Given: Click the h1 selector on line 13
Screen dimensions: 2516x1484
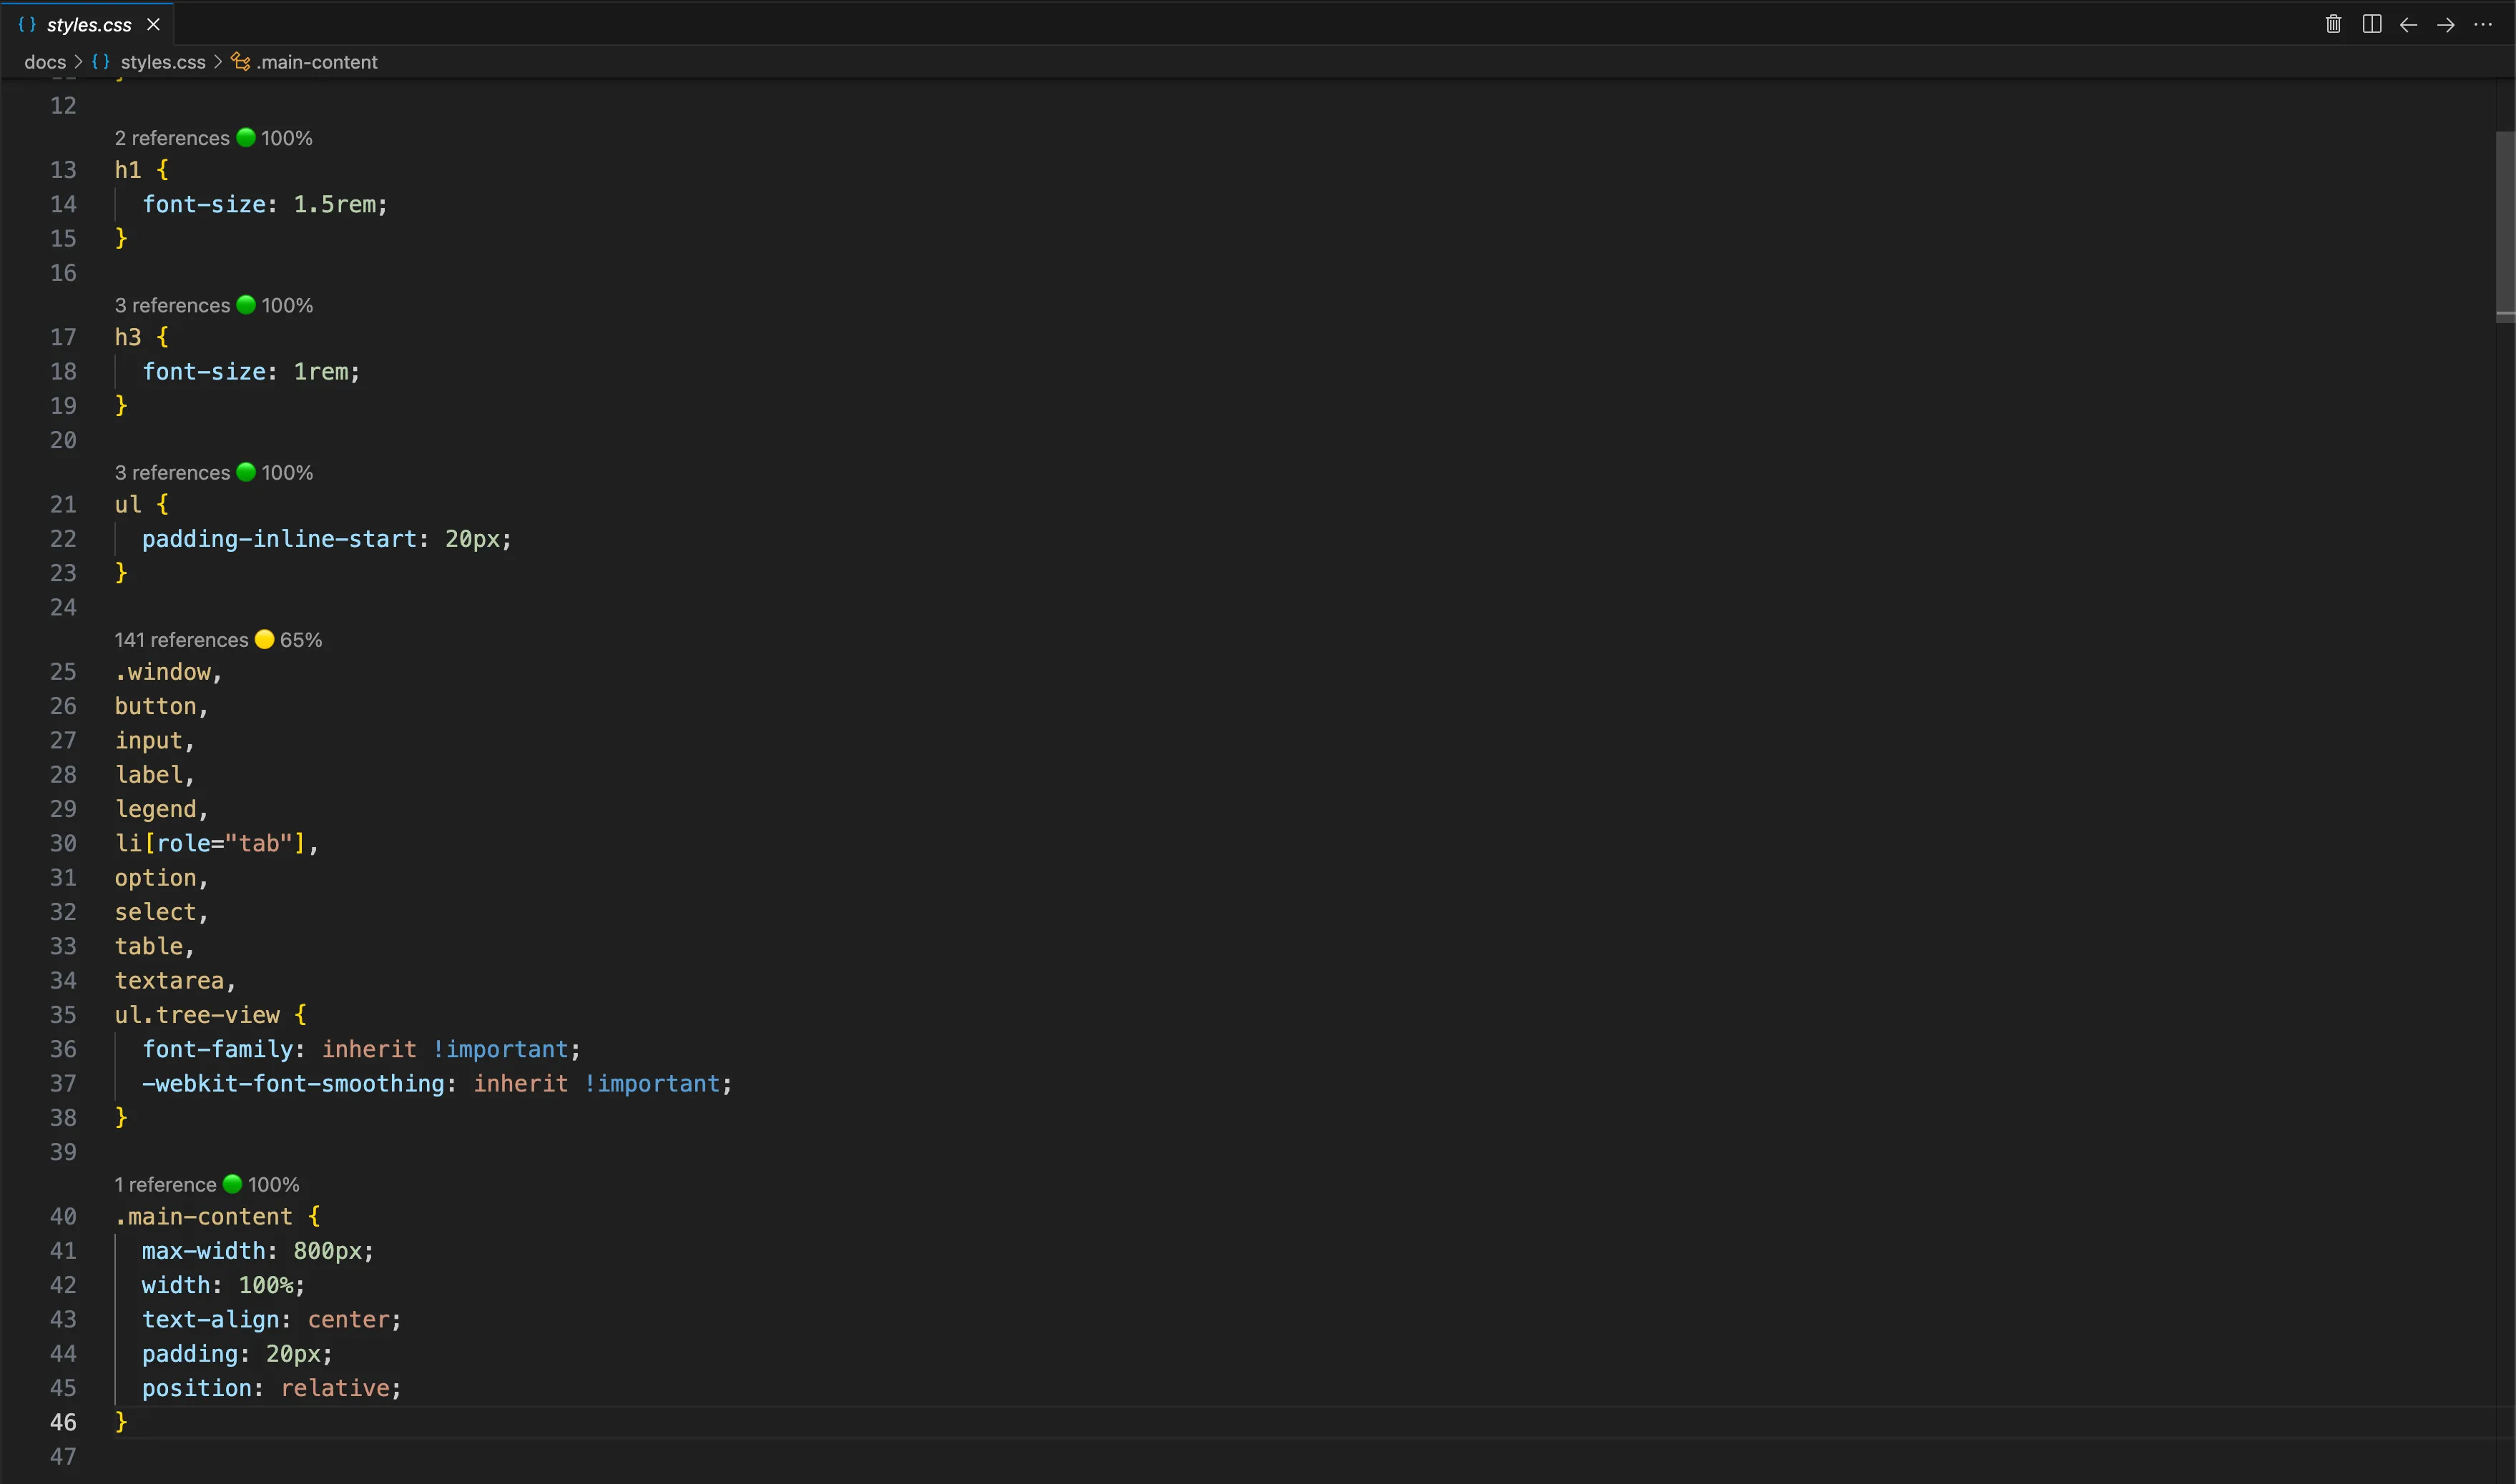Looking at the screenshot, I should click(128, 170).
